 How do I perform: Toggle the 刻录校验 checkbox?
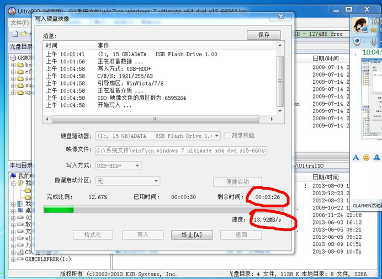(227, 135)
